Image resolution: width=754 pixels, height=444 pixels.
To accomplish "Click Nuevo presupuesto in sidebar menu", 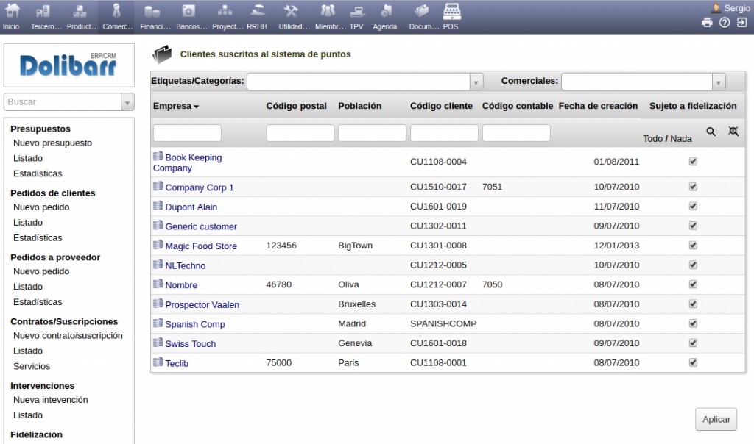I will tap(52, 143).
